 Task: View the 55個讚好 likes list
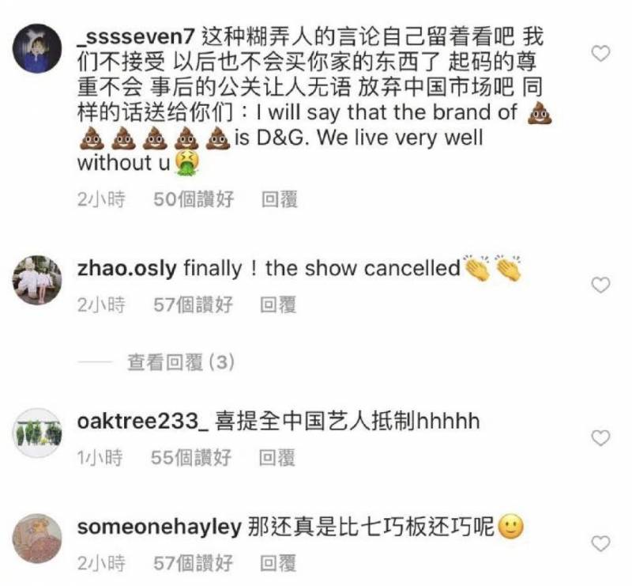(191, 458)
